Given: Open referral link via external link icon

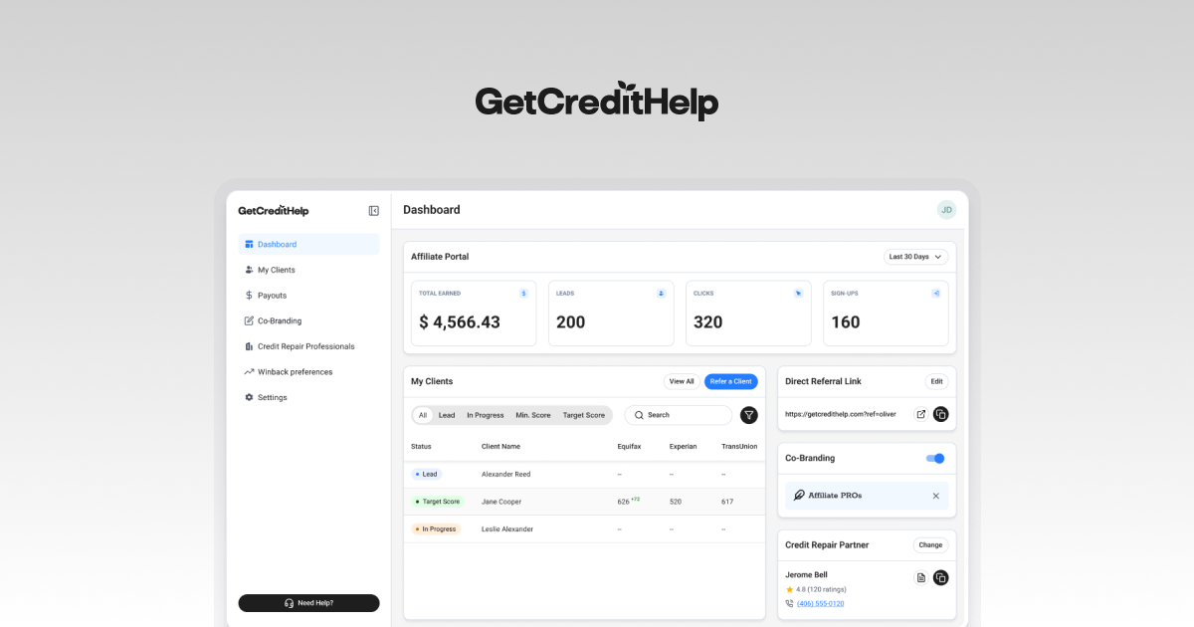Looking at the screenshot, I should click(920, 414).
